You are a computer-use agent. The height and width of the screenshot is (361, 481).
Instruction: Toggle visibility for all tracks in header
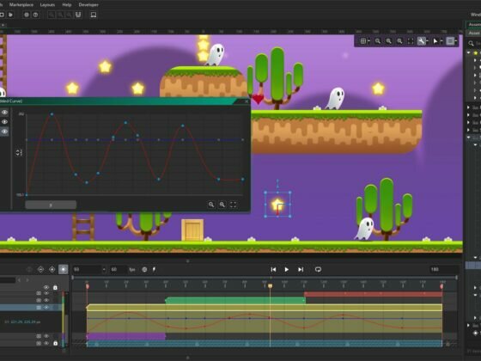pos(46,287)
